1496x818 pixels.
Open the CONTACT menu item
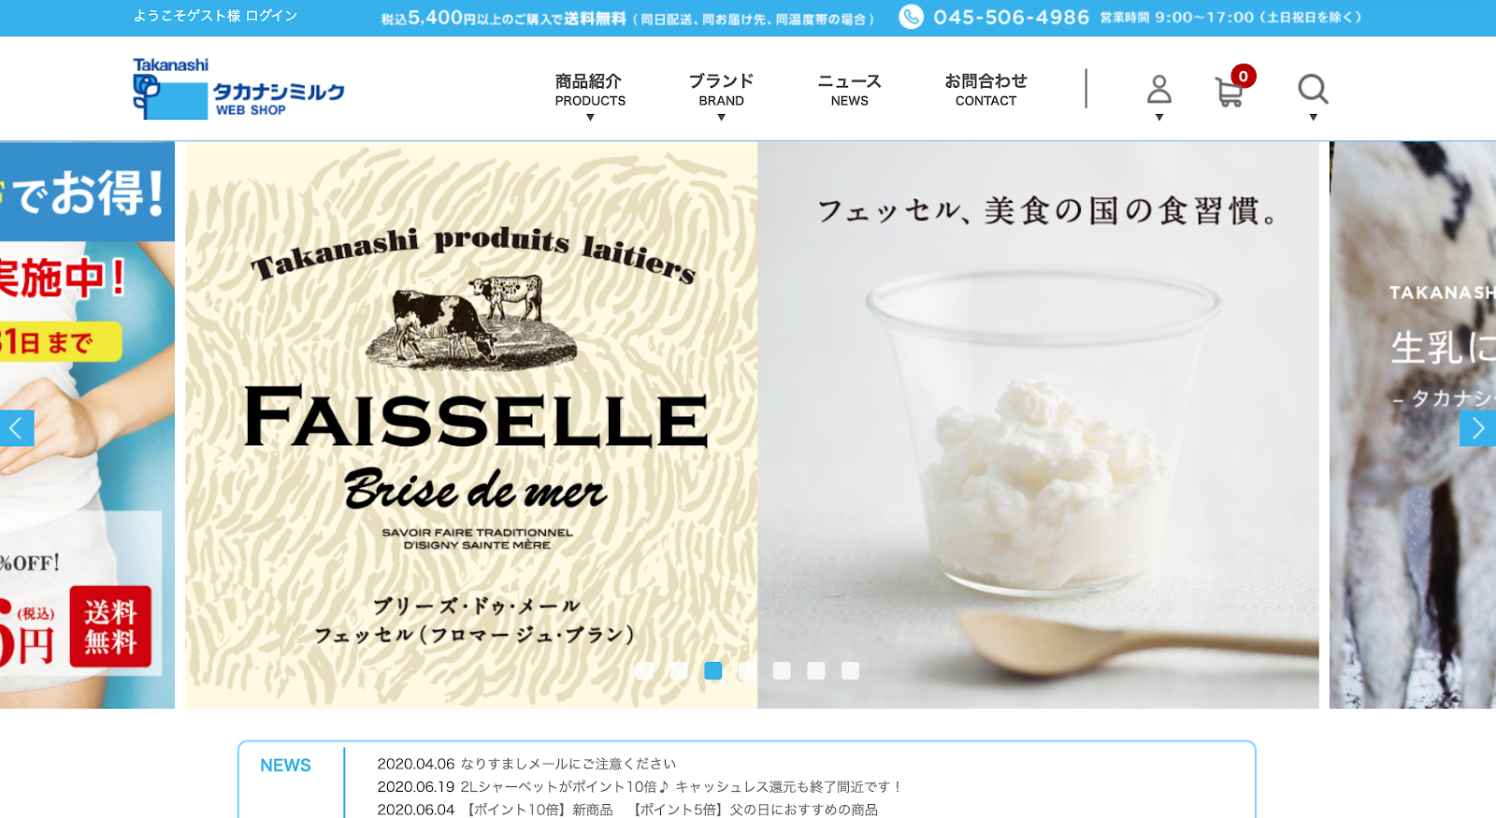click(x=985, y=90)
